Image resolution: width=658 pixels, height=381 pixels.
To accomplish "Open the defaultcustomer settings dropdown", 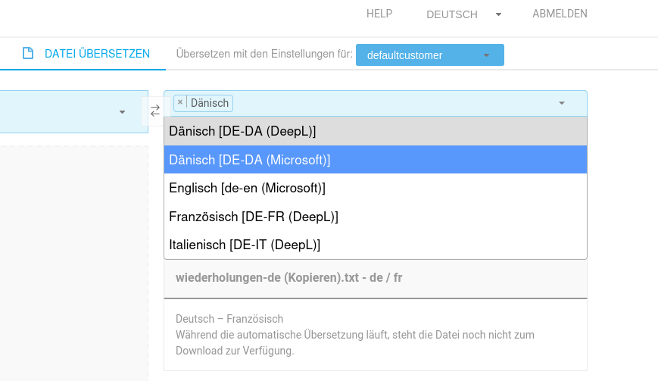I will pyautogui.click(x=429, y=55).
